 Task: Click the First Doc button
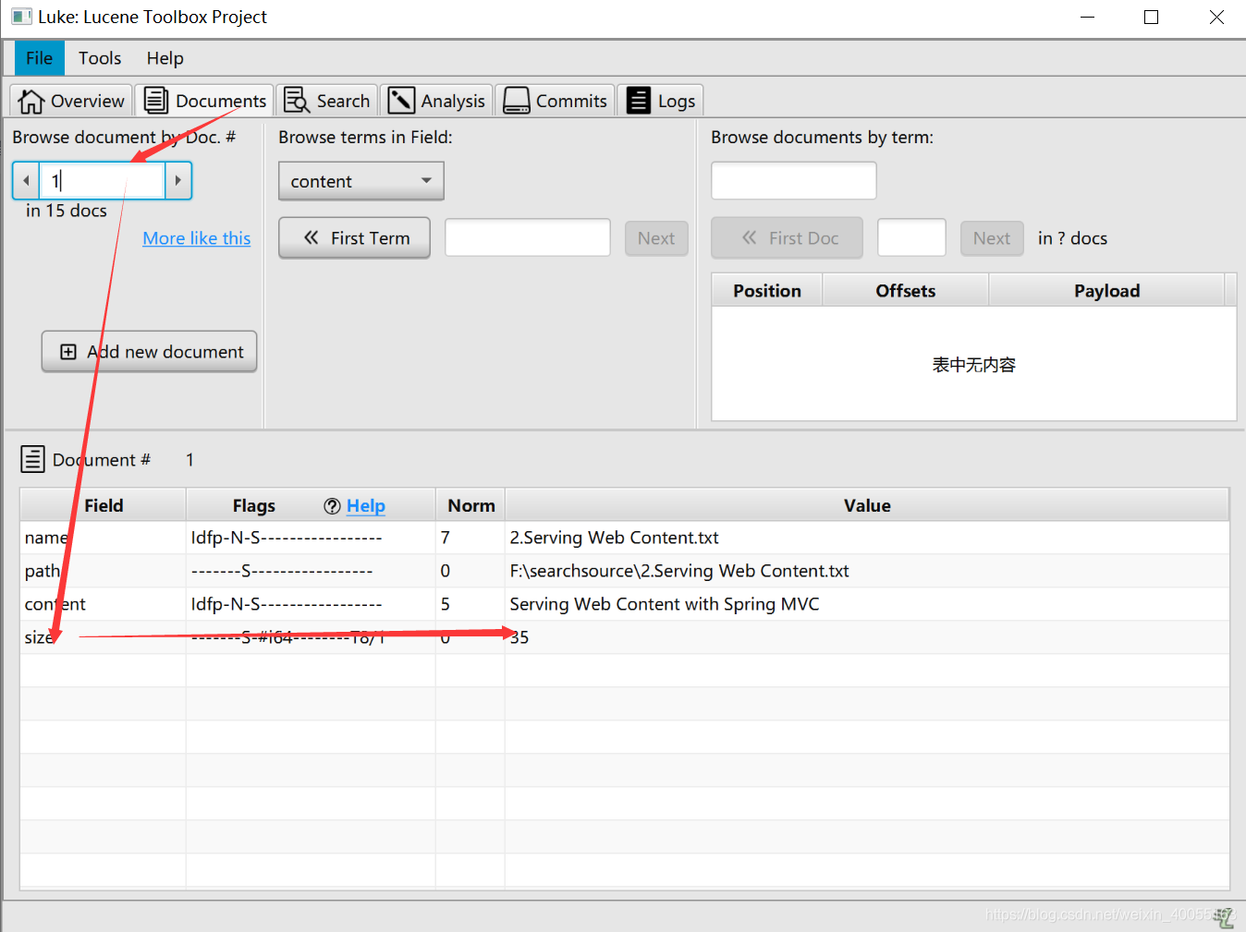click(x=788, y=238)
